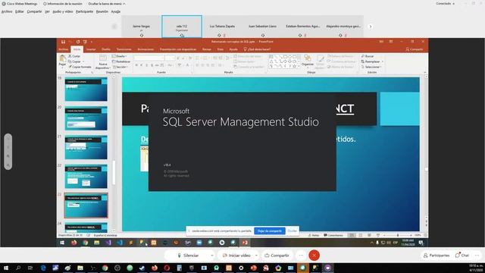Viewport: 485px width, 273px height.
Task: Click Restablecer in the Diapositivas group
Action: click(121, 61)
